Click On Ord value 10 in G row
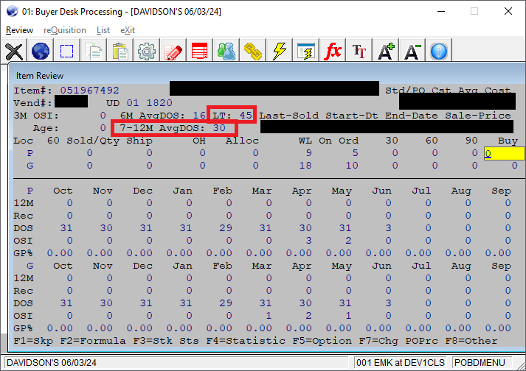Screen dimensions: 526x371 [x=352, y=166]
